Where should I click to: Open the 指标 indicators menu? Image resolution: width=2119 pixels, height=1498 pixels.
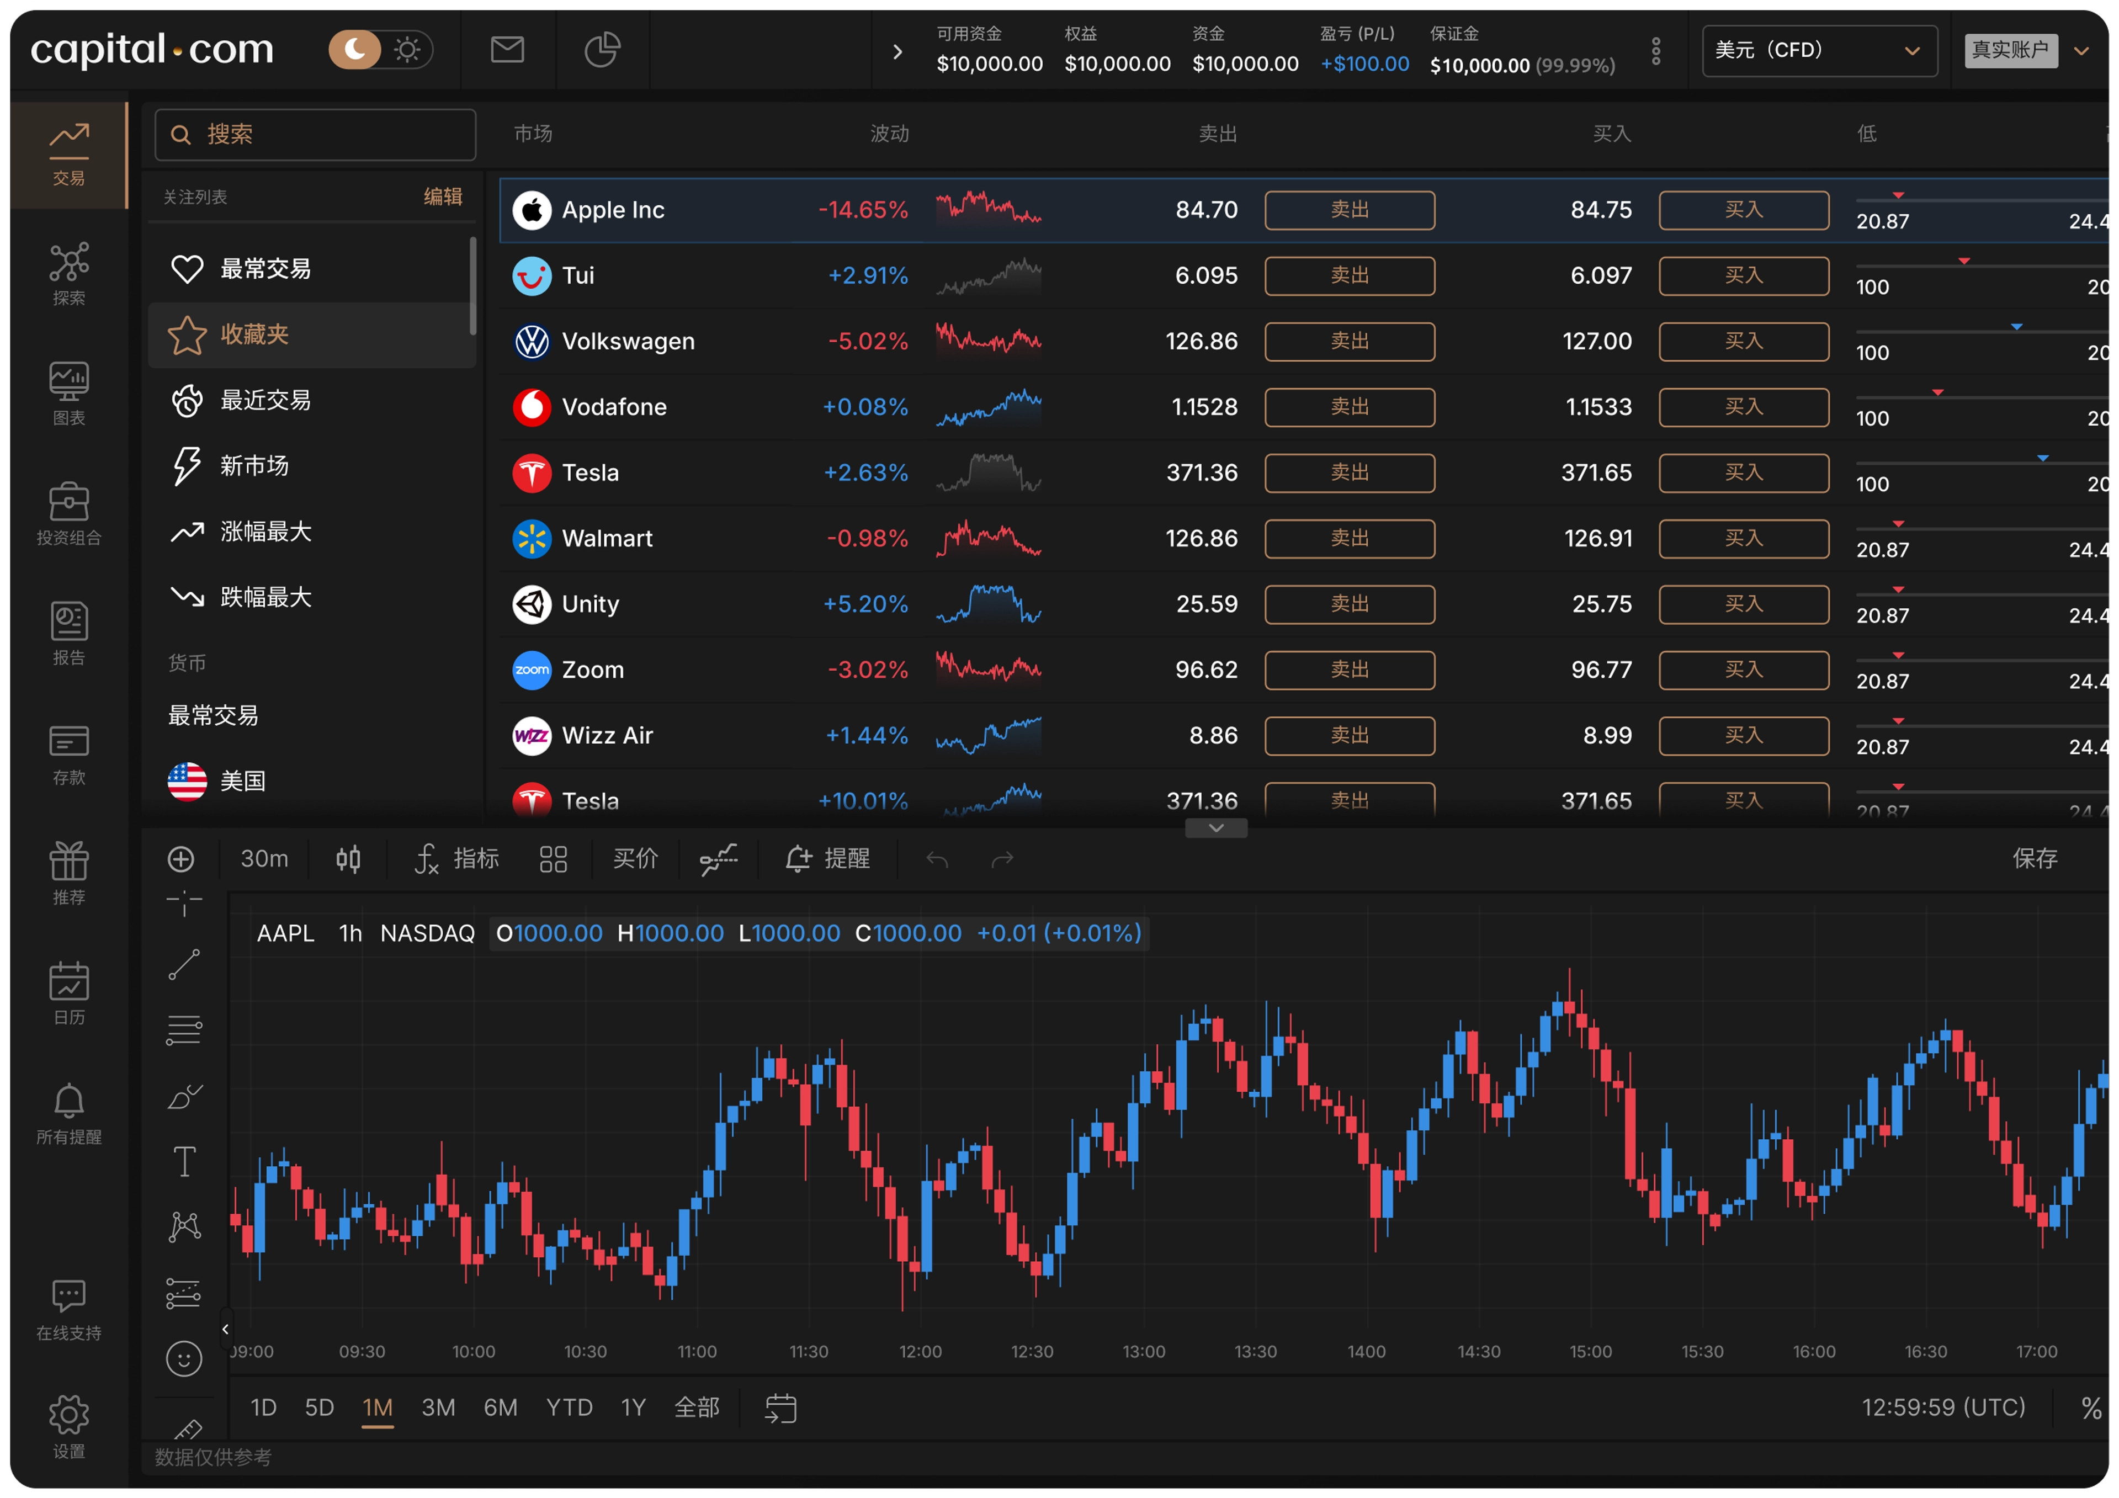pyautogui.click(x=456, y=859)
